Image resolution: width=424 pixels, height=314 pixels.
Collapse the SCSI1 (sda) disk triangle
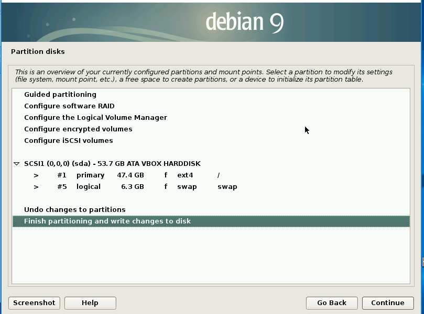16,164
